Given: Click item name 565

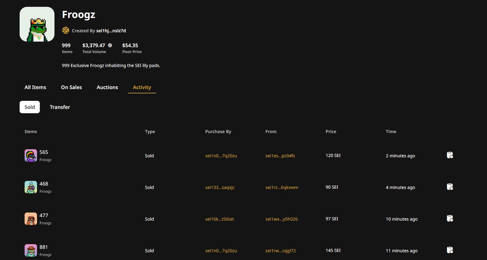Looking at the screenshot, I should click(x=44, y=152).
